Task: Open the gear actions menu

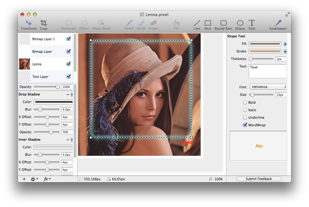Action: point(34,179)
